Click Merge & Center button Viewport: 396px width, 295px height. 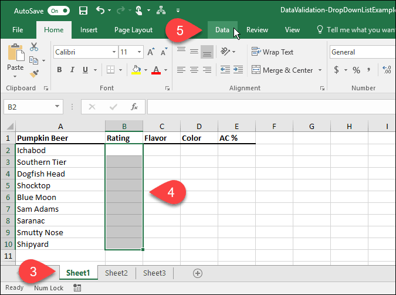282,70
